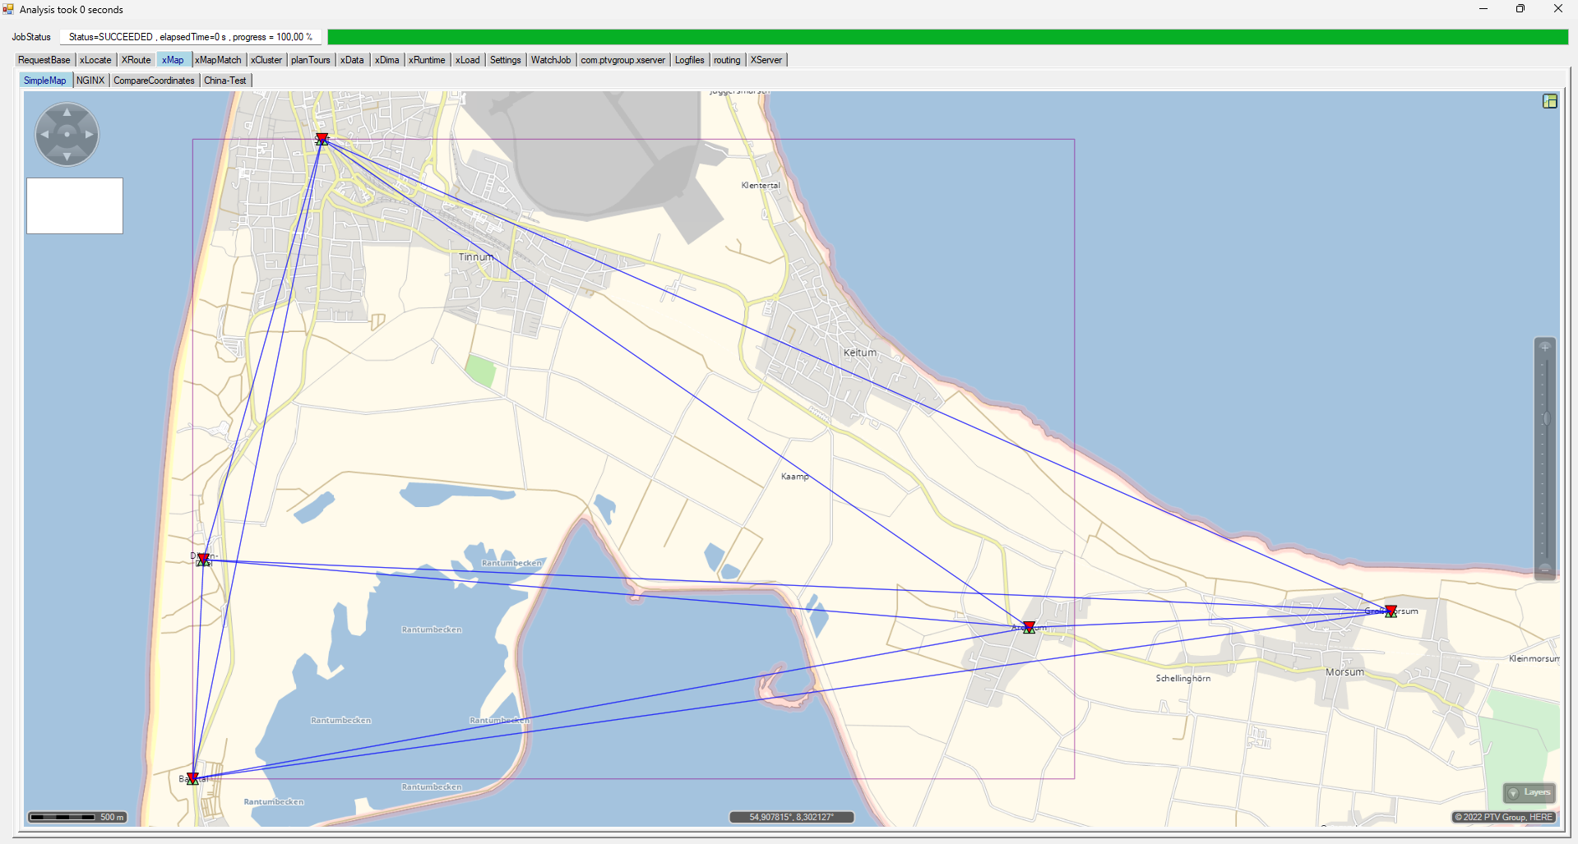Select the red marker at Archsum
1578x844 pixels.
click(1029, 627)
